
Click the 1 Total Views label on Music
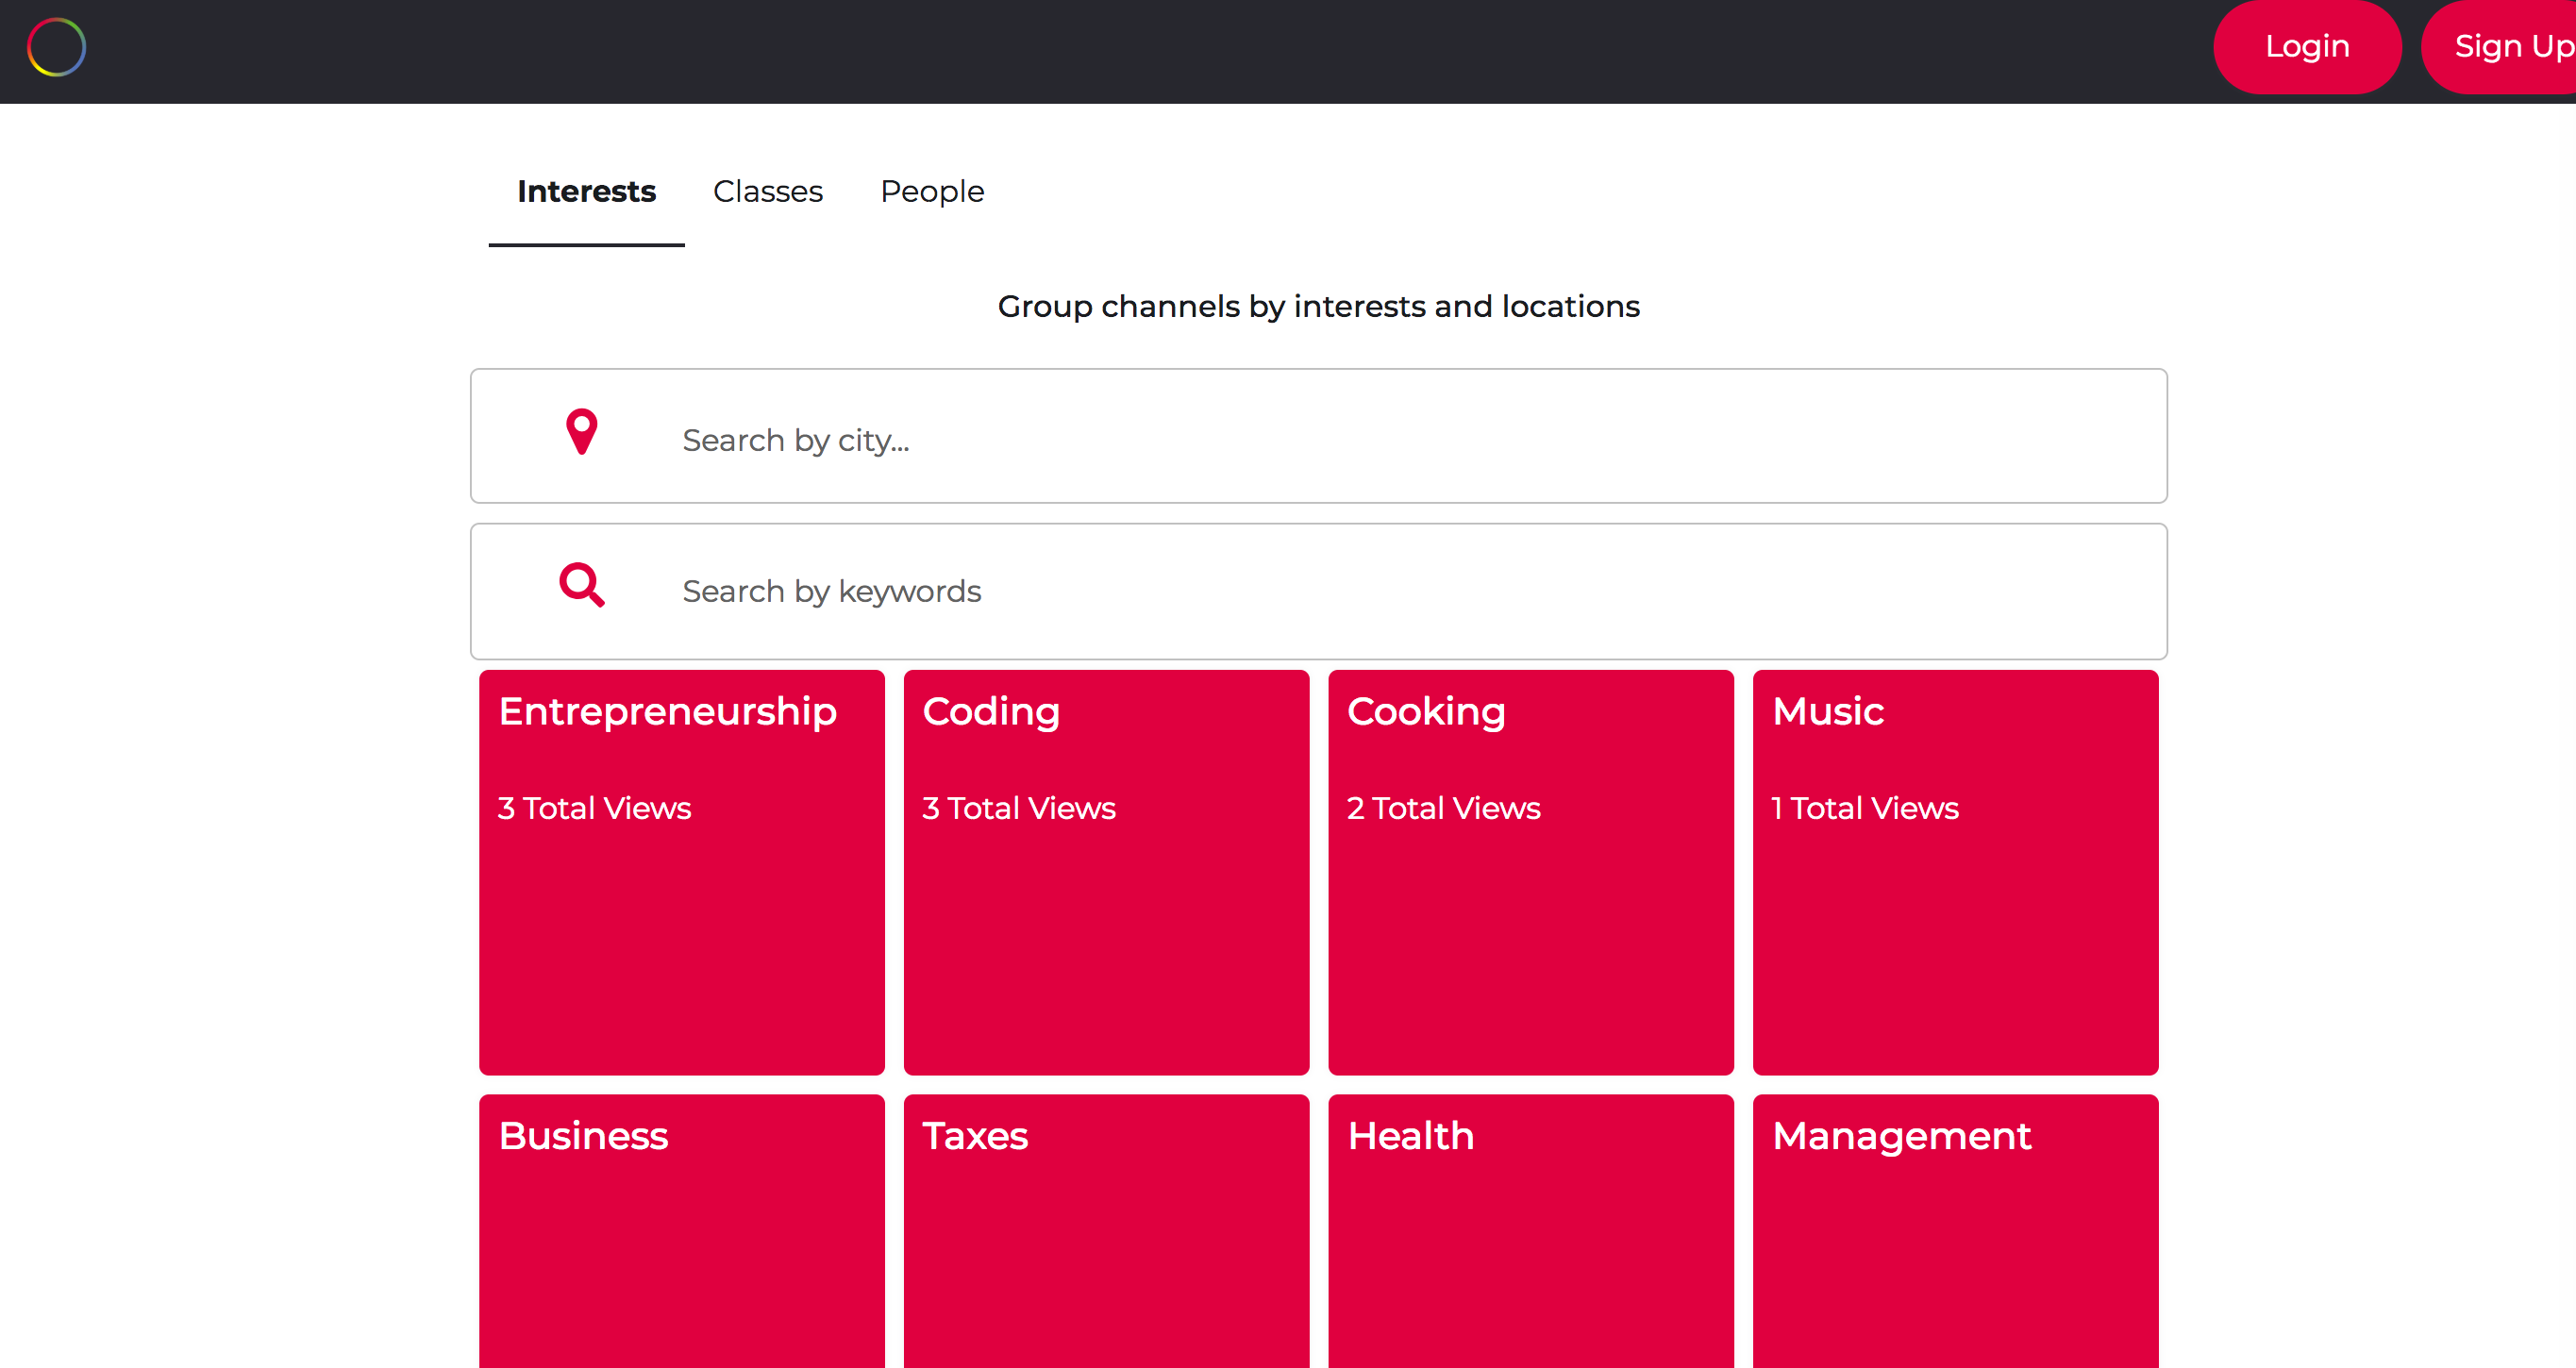(x=1865, y=808)
